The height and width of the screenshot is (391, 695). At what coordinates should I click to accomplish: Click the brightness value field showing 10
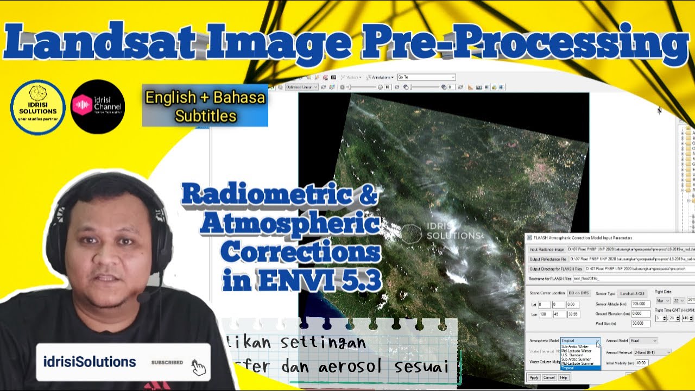tap(388, 87)
